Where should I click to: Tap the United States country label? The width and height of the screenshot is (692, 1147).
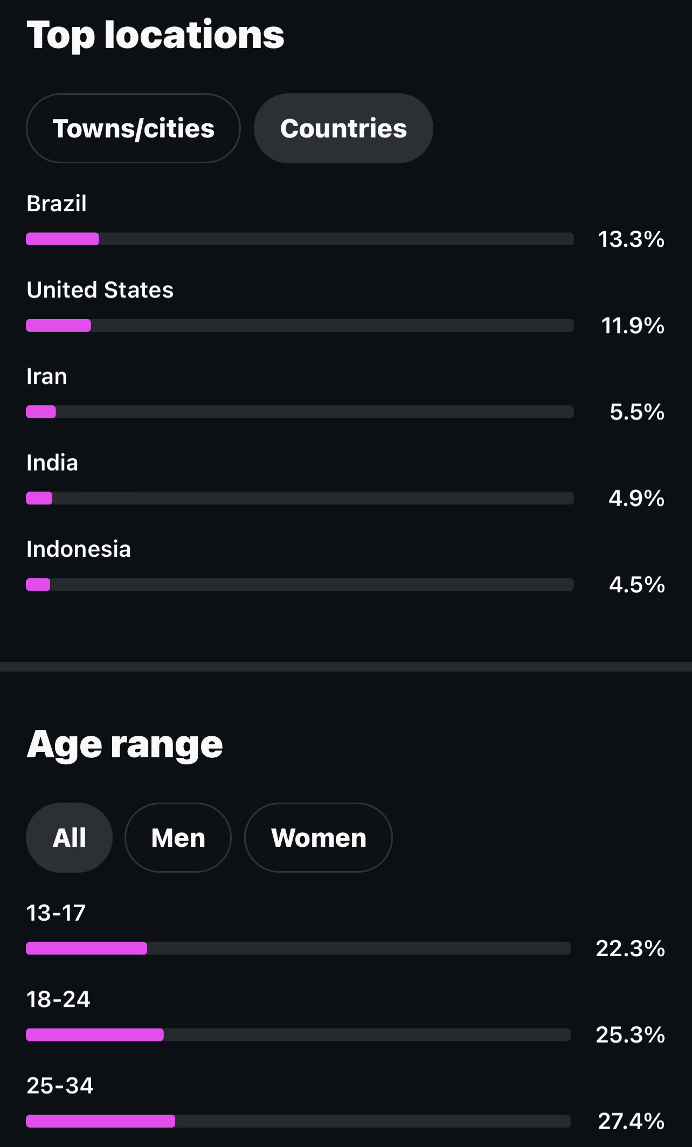(100, 290)
